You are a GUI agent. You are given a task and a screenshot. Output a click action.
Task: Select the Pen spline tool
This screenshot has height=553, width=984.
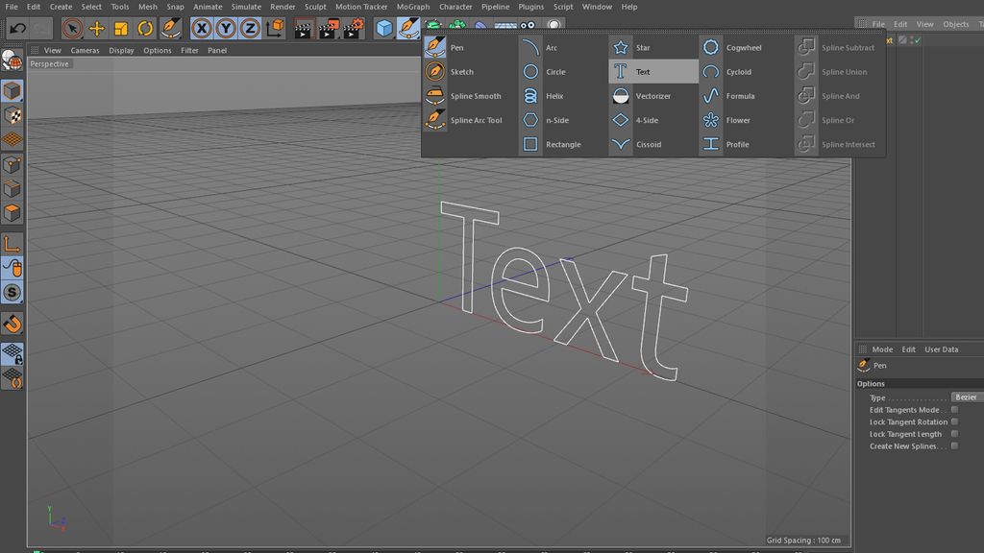(x=458, y=47)
